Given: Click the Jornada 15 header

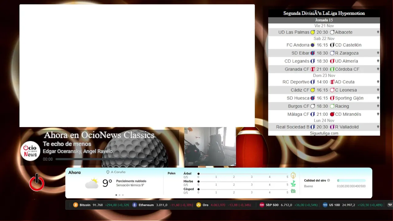Looking at the screenshot, I should tap(324, 20).
